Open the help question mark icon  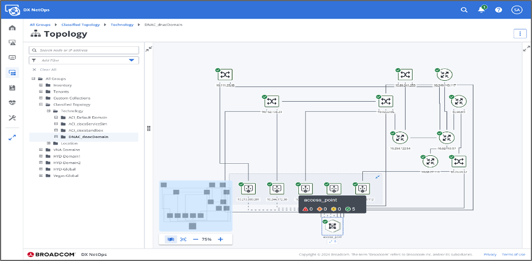[x=499, y=10]
